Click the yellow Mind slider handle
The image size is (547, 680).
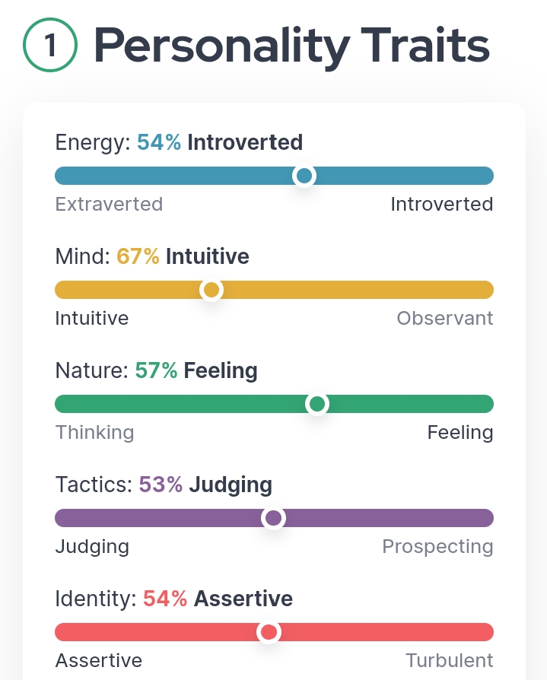click(x=211, y=290)
